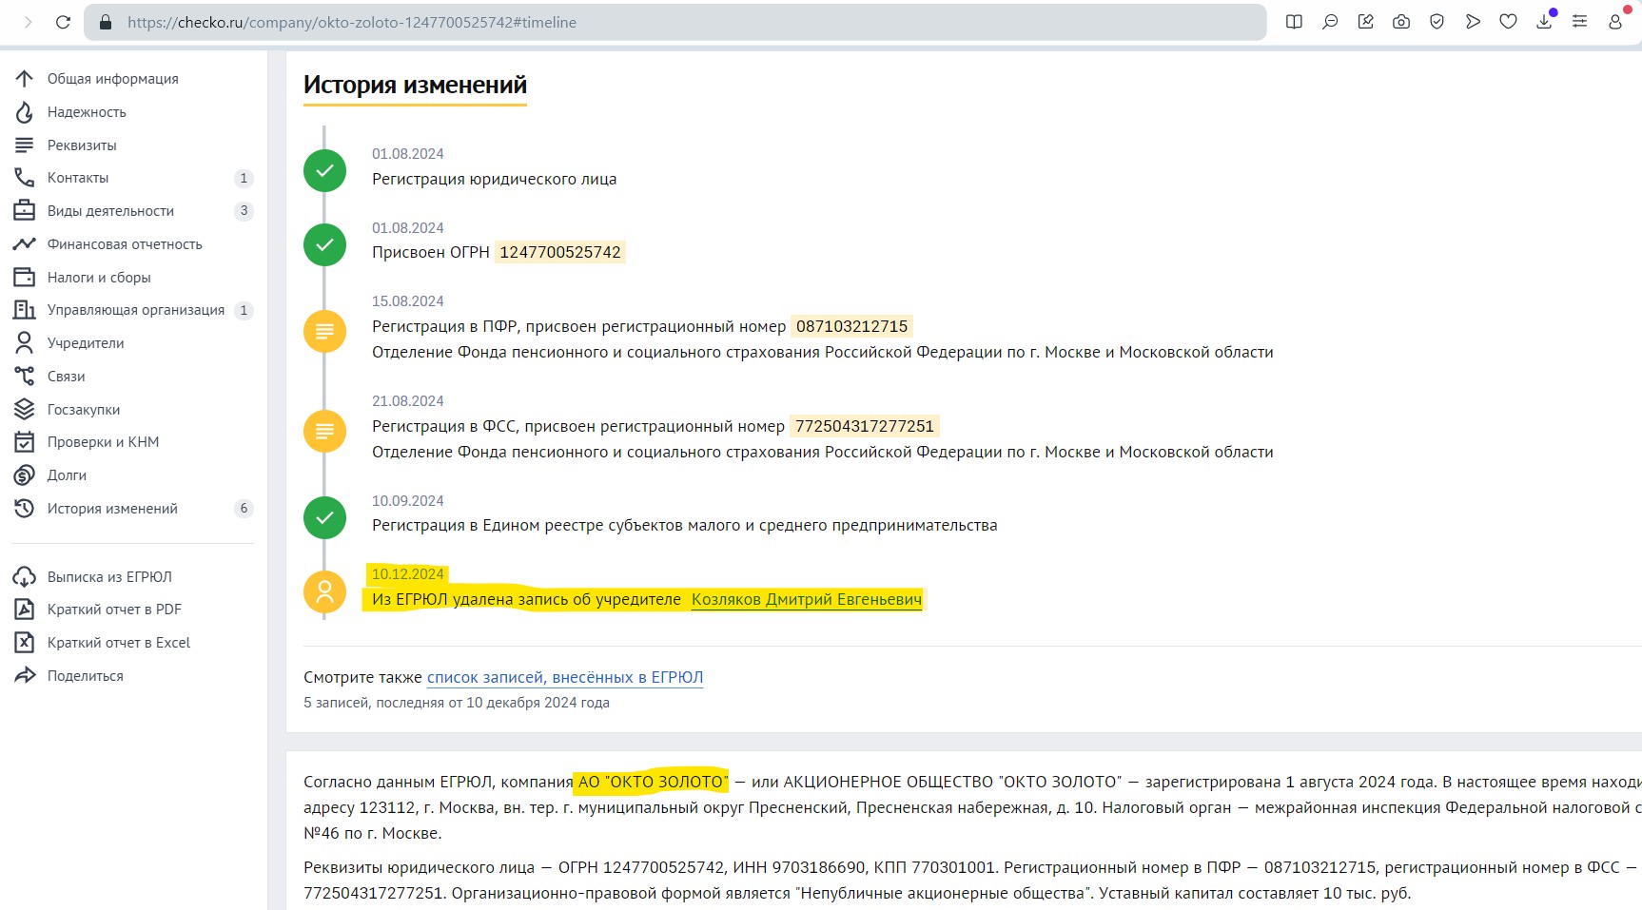Click the history clock icon beside История изменений
Image resolution: width=1642 pixels, height=910 pixels.
click(24, 509)
